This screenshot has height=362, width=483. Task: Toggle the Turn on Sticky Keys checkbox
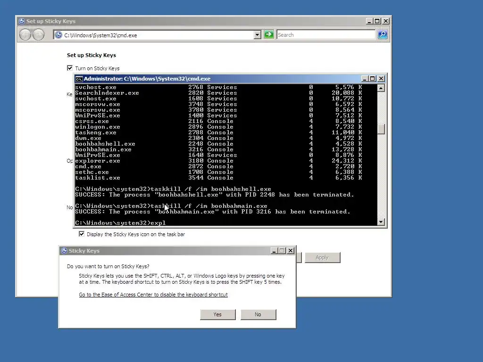(70, 68)
